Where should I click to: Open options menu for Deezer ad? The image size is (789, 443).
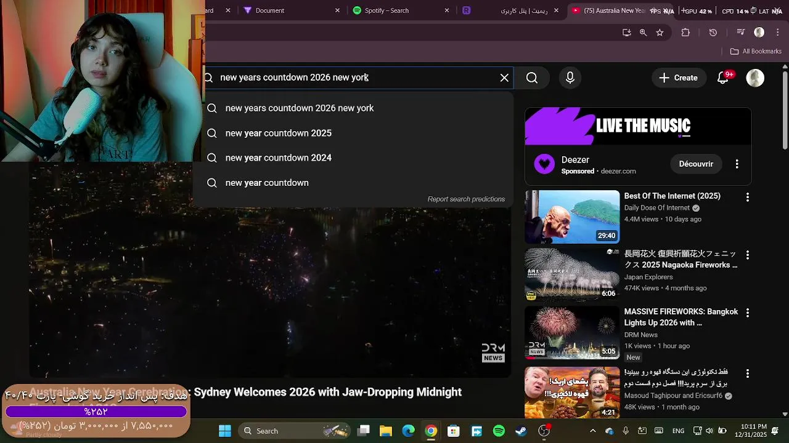pyautogui.click(x=737, y=164)
